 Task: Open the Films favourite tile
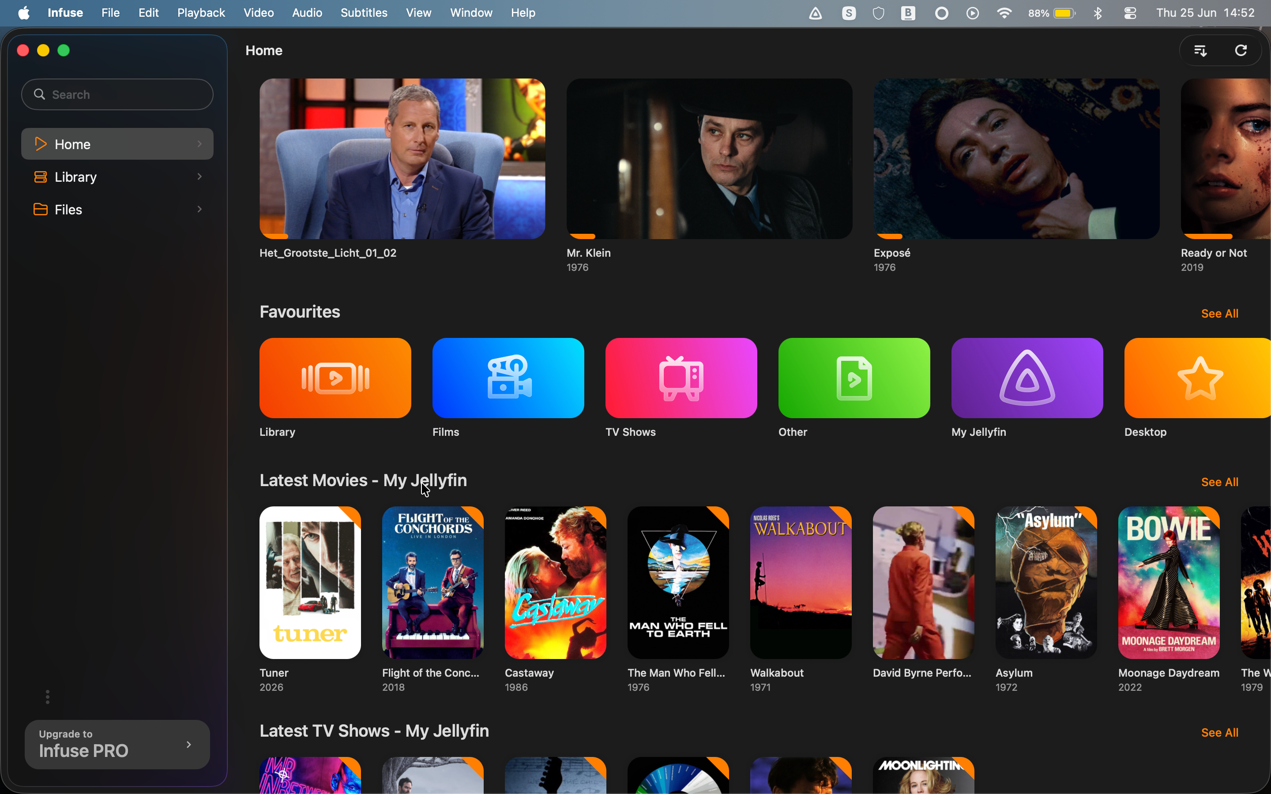[508, 378]
